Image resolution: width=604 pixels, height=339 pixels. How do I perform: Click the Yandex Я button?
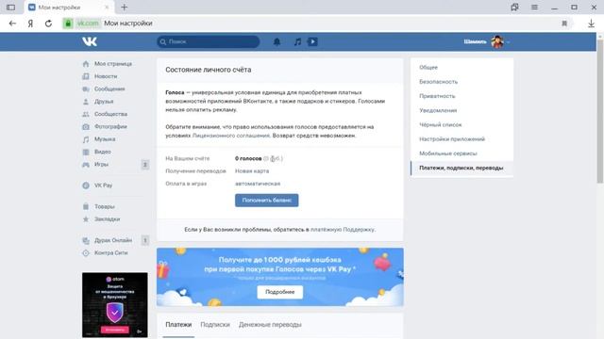(30, 24)
